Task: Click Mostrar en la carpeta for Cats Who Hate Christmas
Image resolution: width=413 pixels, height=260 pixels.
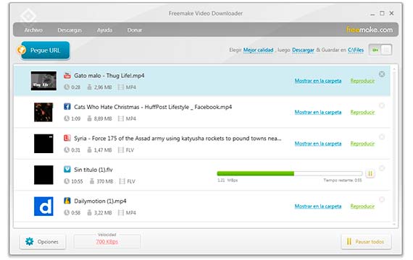Action: (318, 112)
